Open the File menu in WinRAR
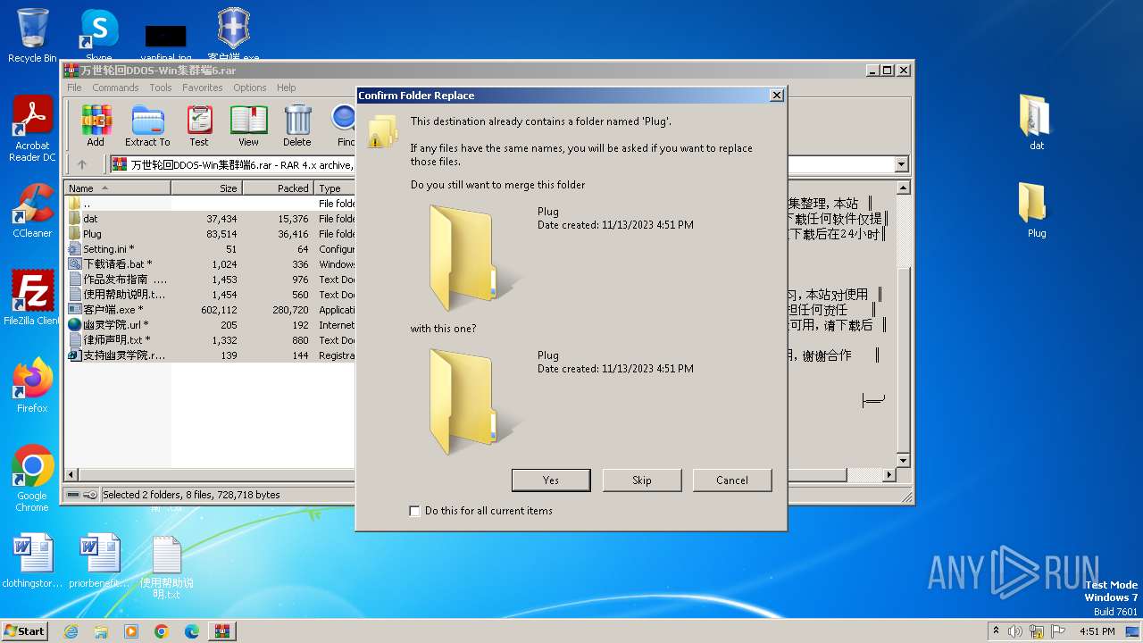Screen dimensions: 1143x643 [x=74, y=88]
